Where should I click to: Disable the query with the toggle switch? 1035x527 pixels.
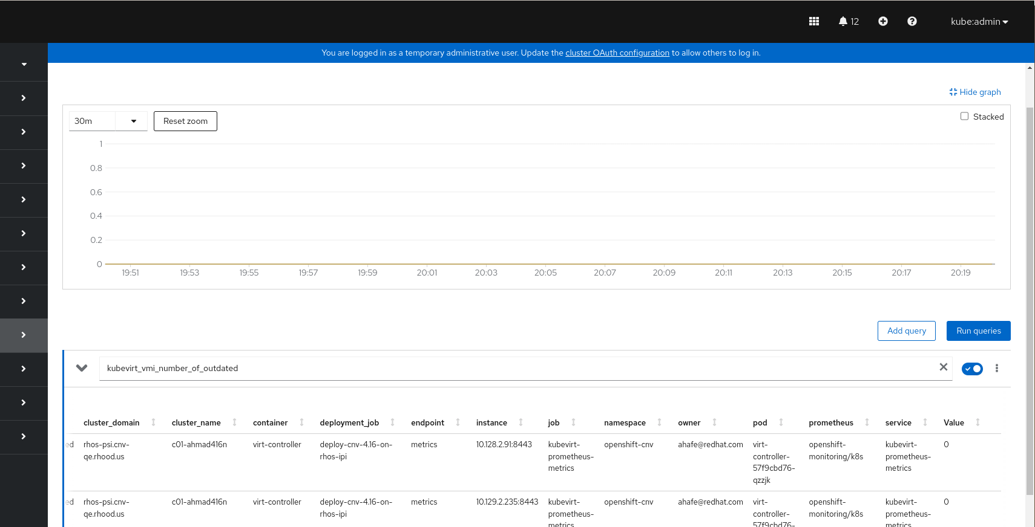[972, 369]
